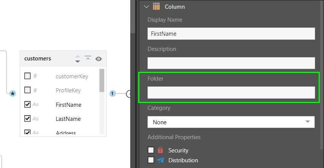Click the asterisk many-relationship marker
This screenshot has width=324, height=168.
point(13,93)
